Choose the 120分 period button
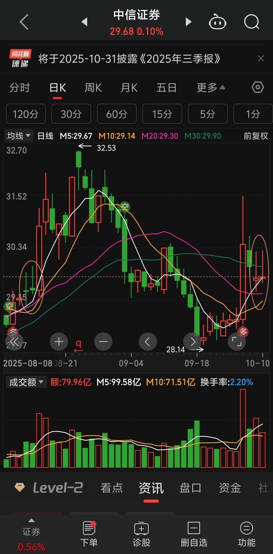Viewport: 273px width, 554px height. coord(26,114)
